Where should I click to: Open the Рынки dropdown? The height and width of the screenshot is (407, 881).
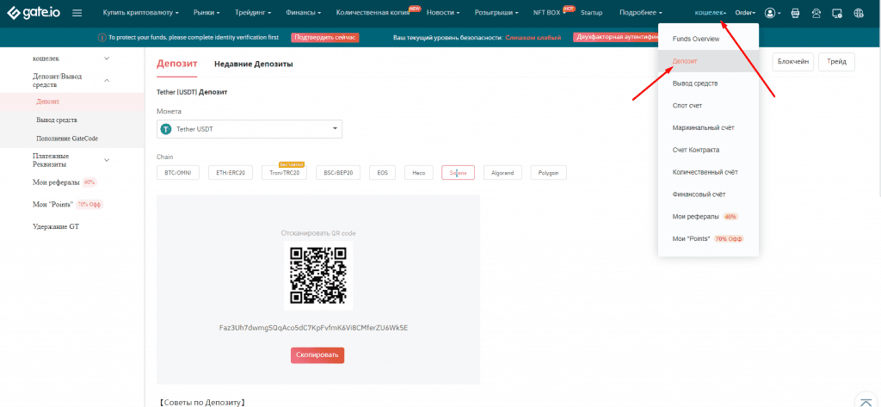click(206, 12)
